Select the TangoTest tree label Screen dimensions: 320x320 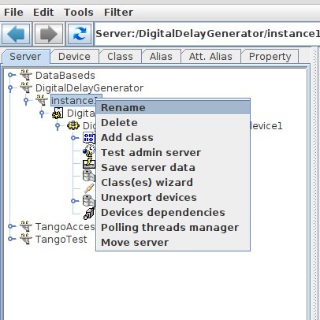[61, 240]
